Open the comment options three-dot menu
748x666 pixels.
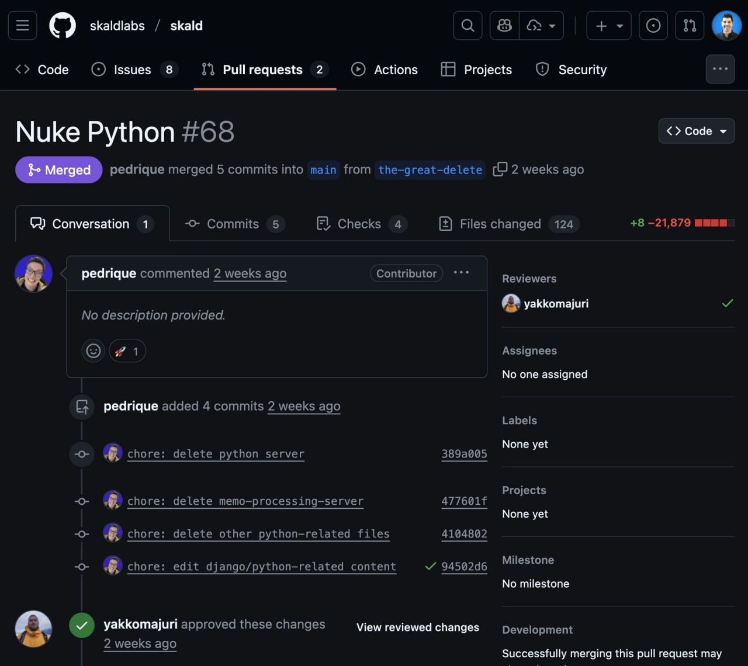461,273
